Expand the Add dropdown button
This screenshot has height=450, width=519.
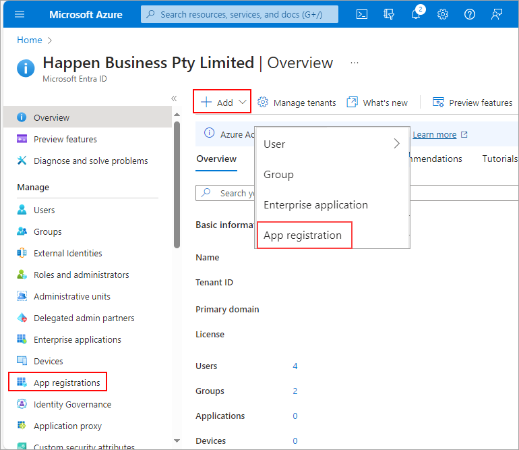pyautogui.click(x=223, y=103)
